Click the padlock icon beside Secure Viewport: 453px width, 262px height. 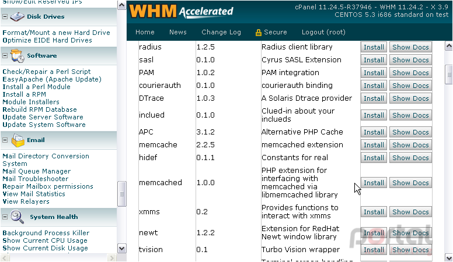coord(258,33)
